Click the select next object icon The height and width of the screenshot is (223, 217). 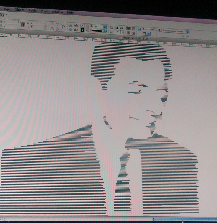[x=76, y=30]
